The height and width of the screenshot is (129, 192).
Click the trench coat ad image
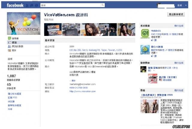coord(150,106)
